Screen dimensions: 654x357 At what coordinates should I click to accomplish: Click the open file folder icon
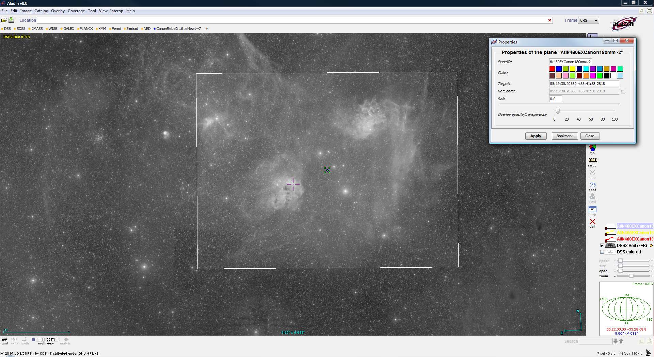[4, 20]
